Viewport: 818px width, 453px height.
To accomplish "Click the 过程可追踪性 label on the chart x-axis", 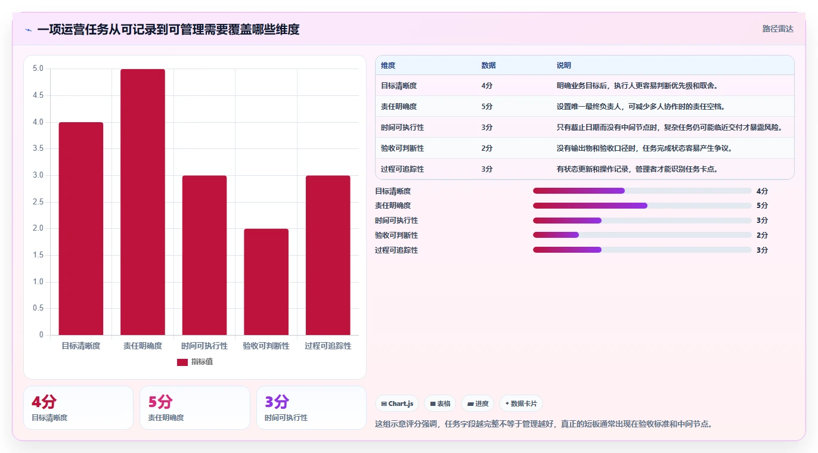I will (x=328, y=346).
